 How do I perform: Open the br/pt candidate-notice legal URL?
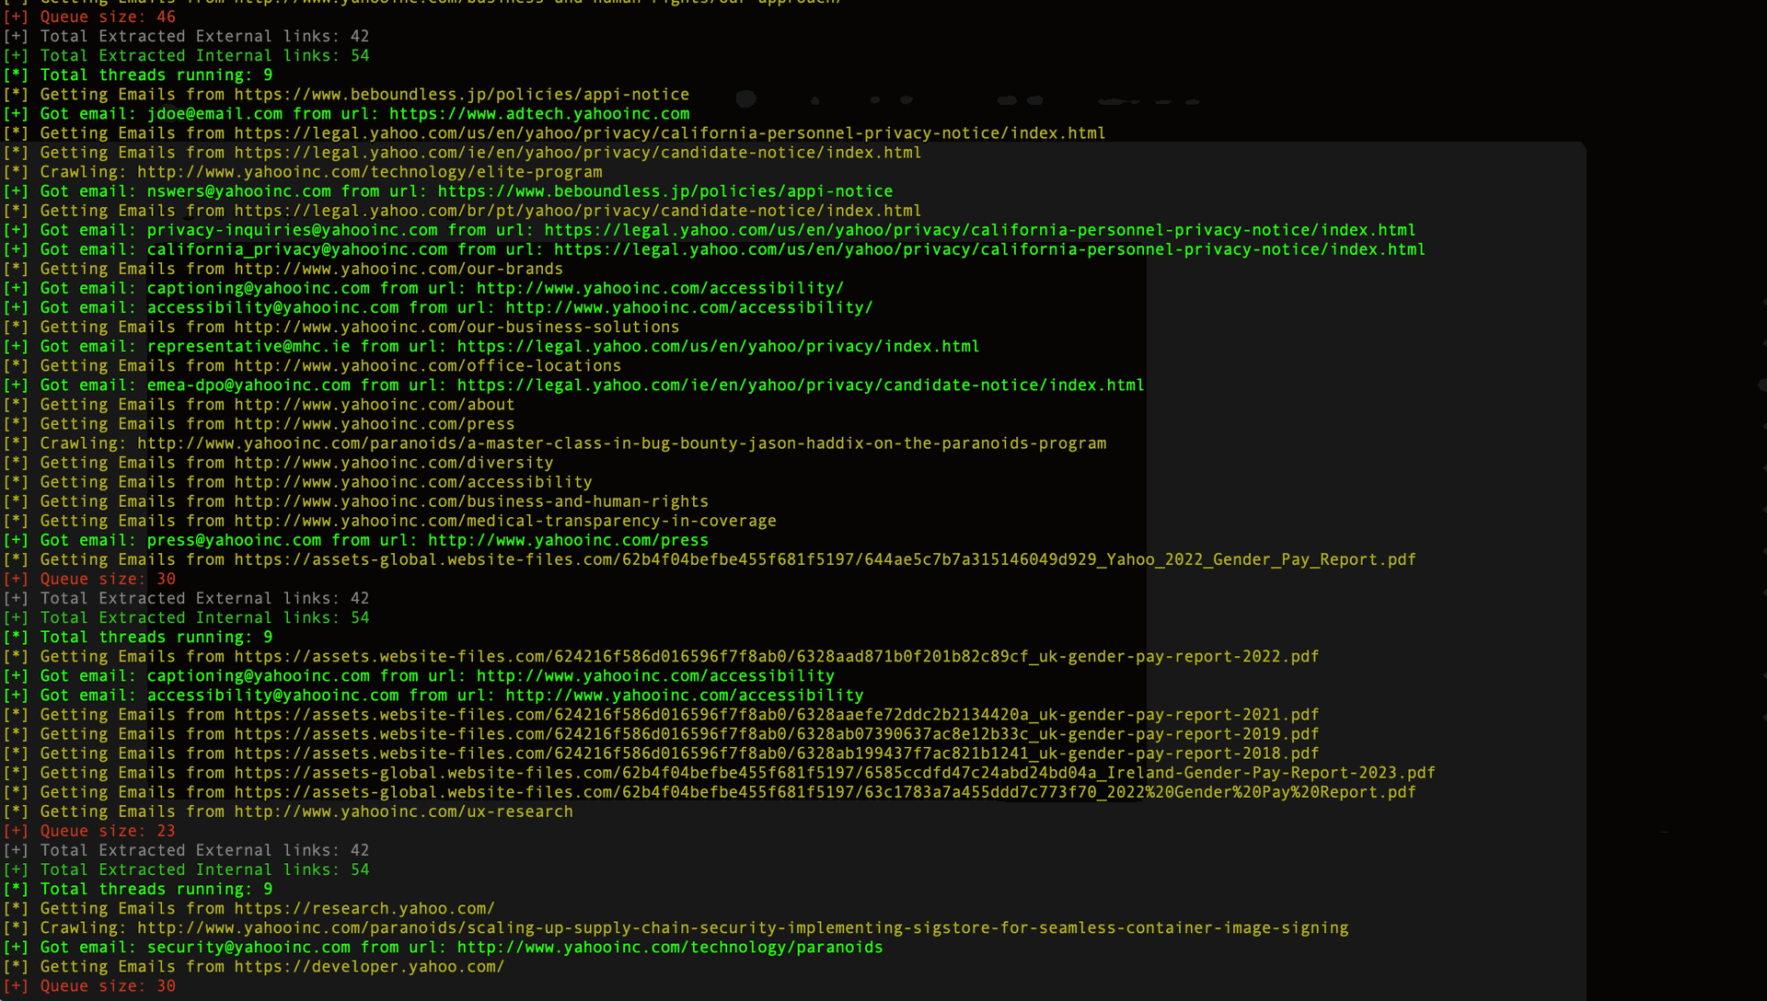point(578,211)
